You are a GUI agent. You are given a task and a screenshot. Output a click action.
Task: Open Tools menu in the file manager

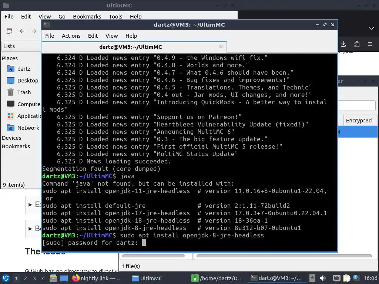(x=115, y=16)
